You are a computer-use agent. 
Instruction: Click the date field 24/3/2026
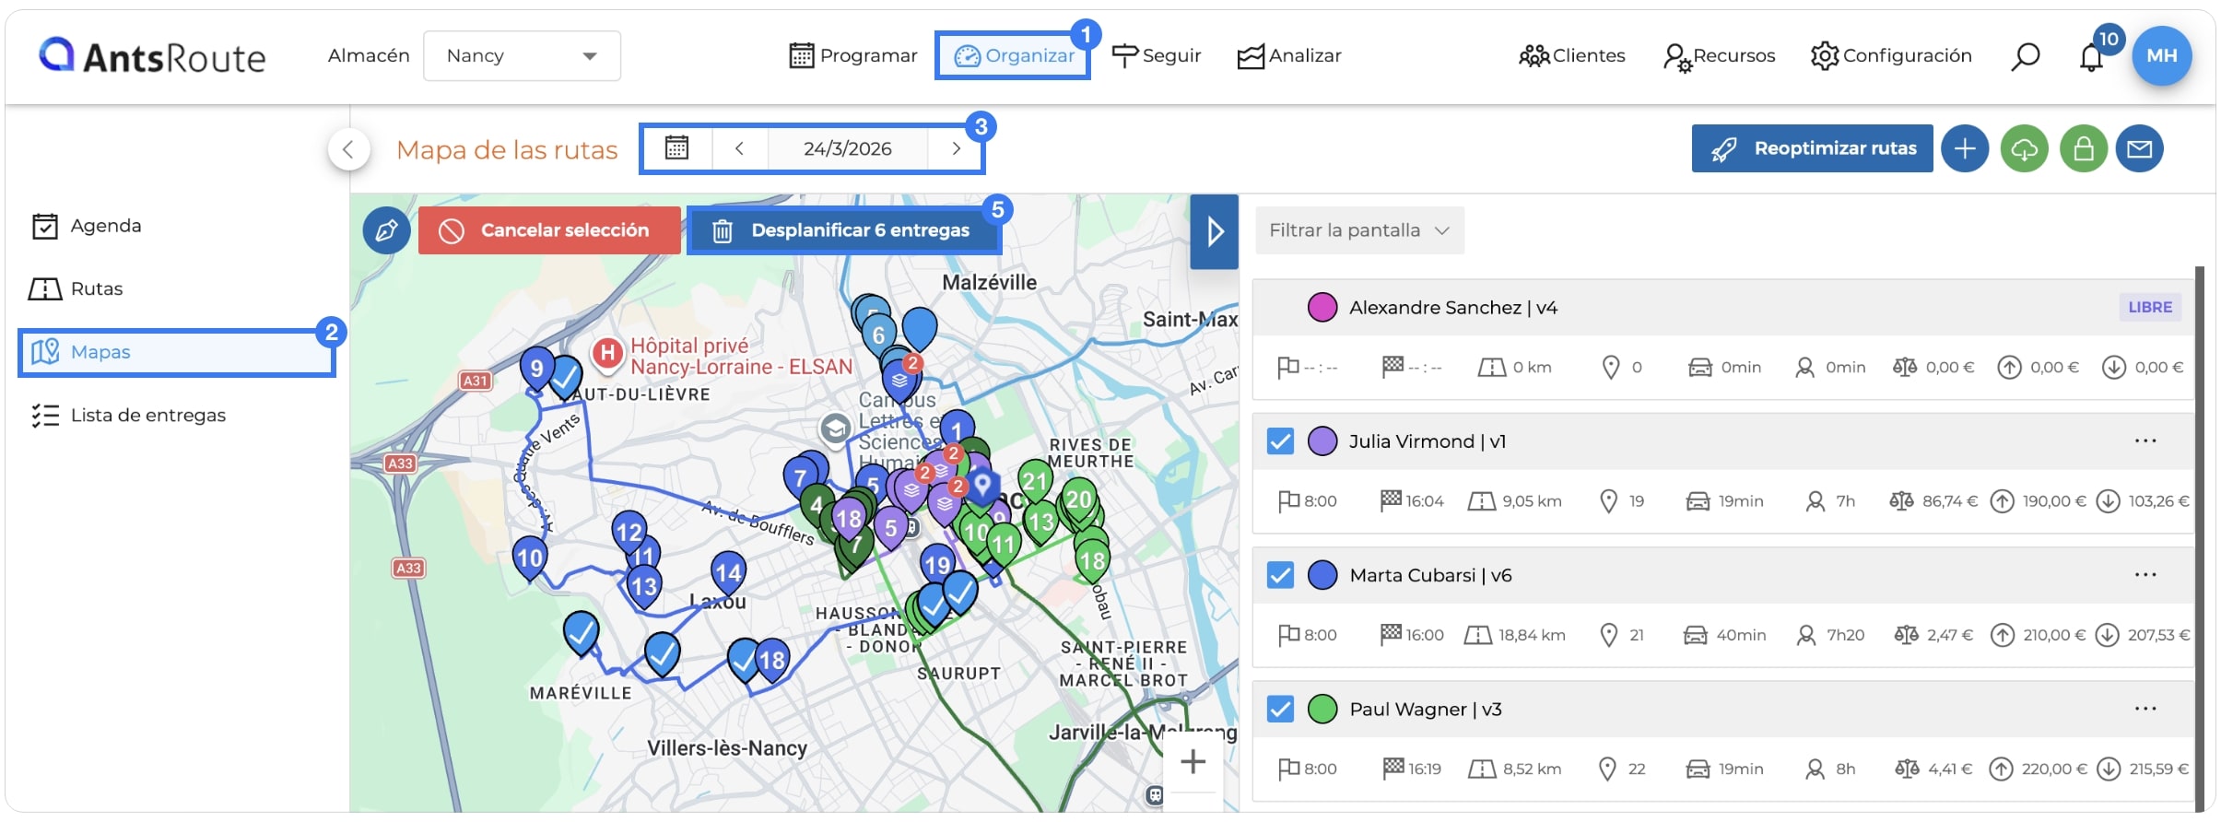848,148
